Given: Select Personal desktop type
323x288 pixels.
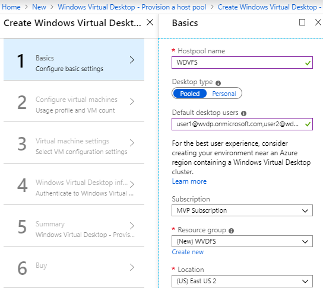Looking at the screenshot, I should (x=224, y=94).
